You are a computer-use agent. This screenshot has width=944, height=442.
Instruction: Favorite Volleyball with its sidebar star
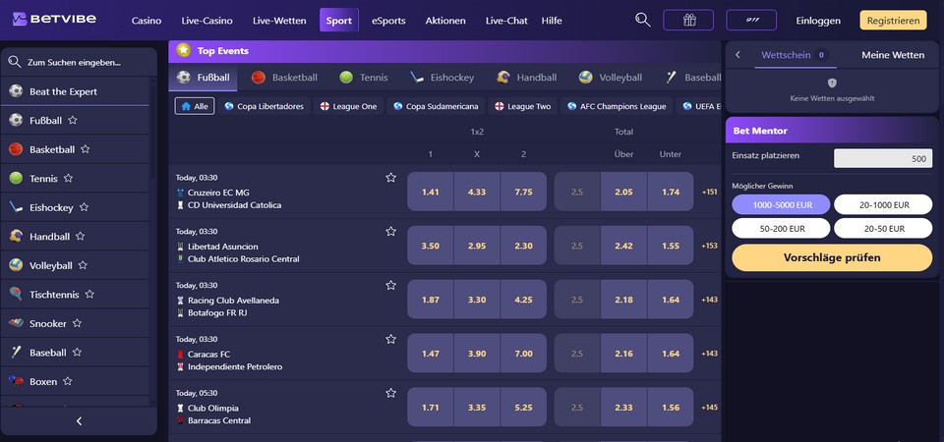pos(83,265)
